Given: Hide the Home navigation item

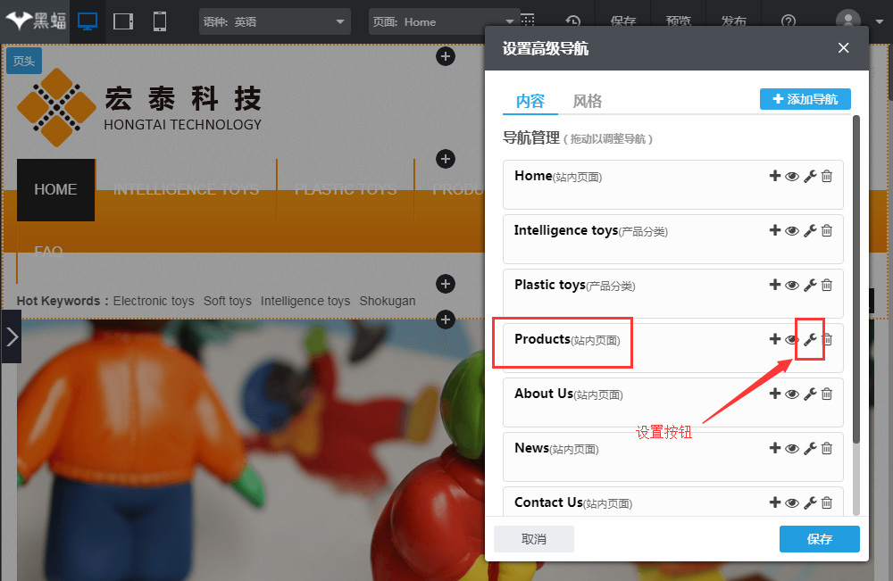Looking at the screenshot, I should (791, 177).
